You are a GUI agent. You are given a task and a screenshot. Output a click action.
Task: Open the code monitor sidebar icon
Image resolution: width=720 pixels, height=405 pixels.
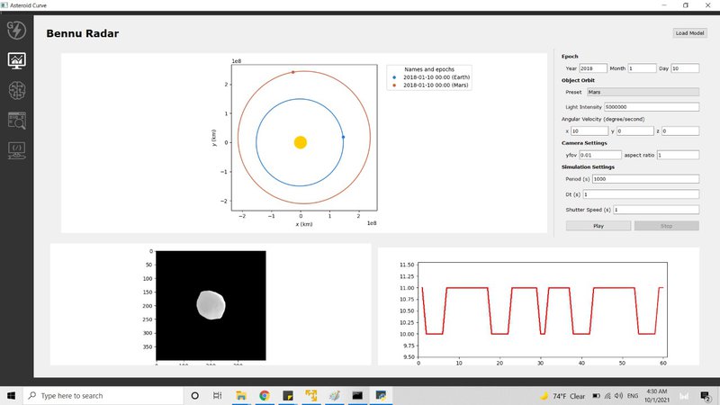pos(16,150)
